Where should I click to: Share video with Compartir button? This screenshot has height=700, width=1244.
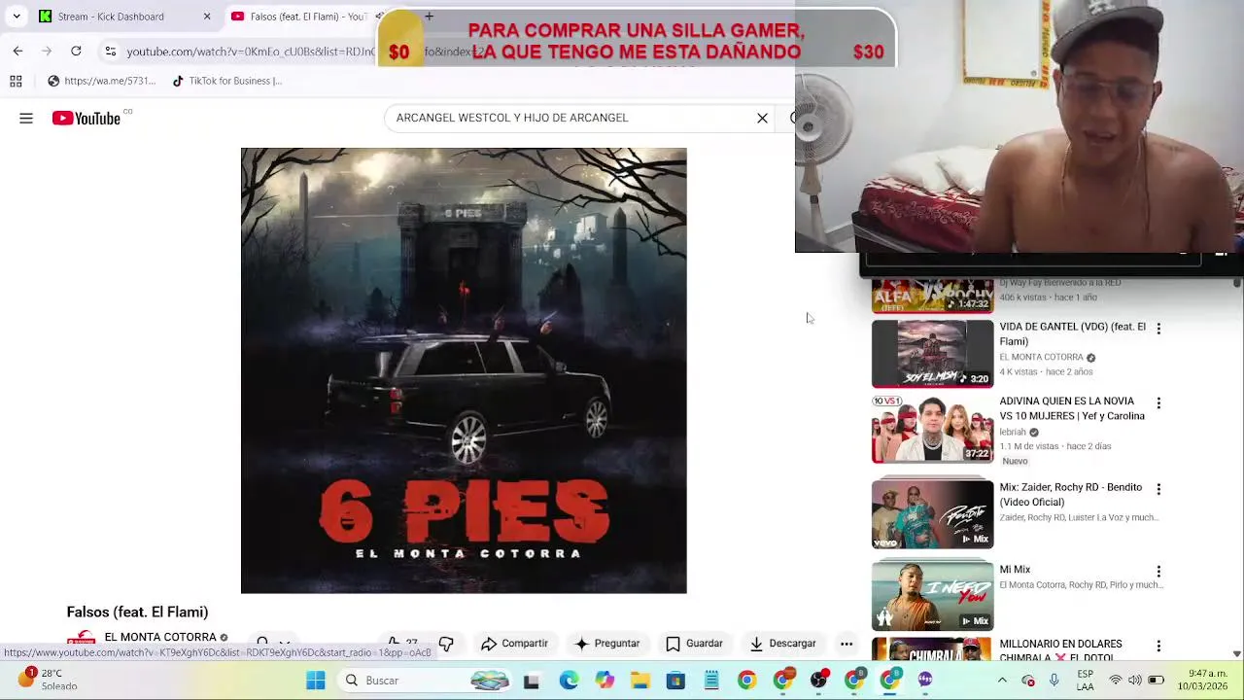[x=514, y=644]
